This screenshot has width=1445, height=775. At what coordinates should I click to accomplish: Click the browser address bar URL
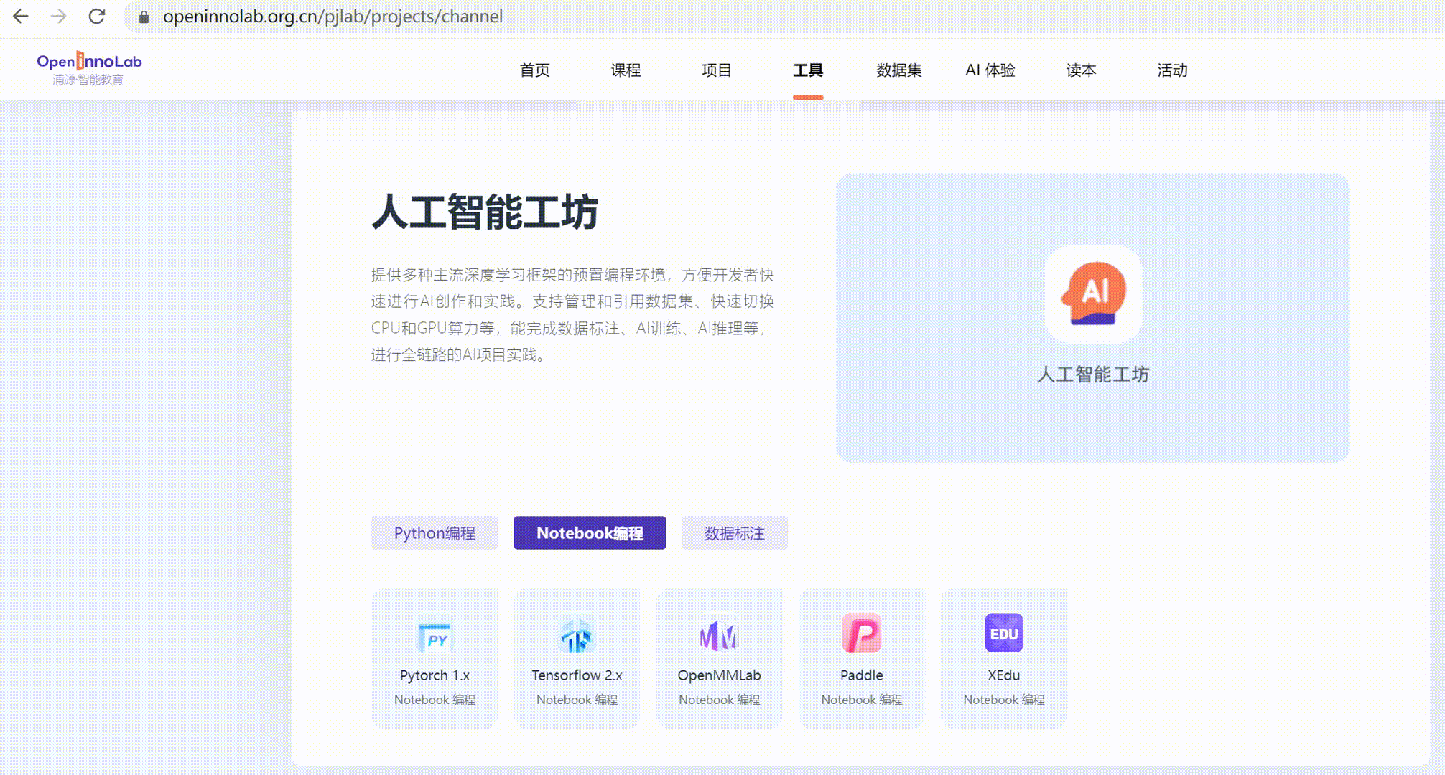coord(333,17)
